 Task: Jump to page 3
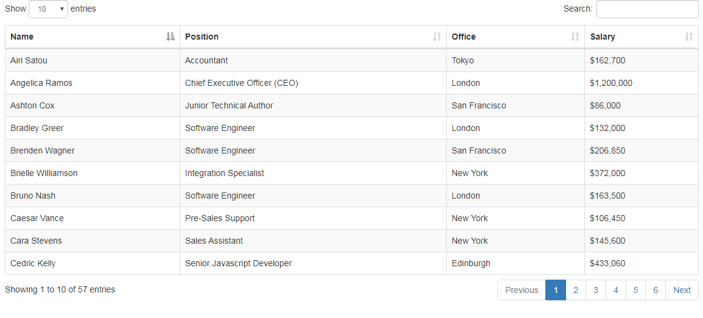(x=596, y=290)
